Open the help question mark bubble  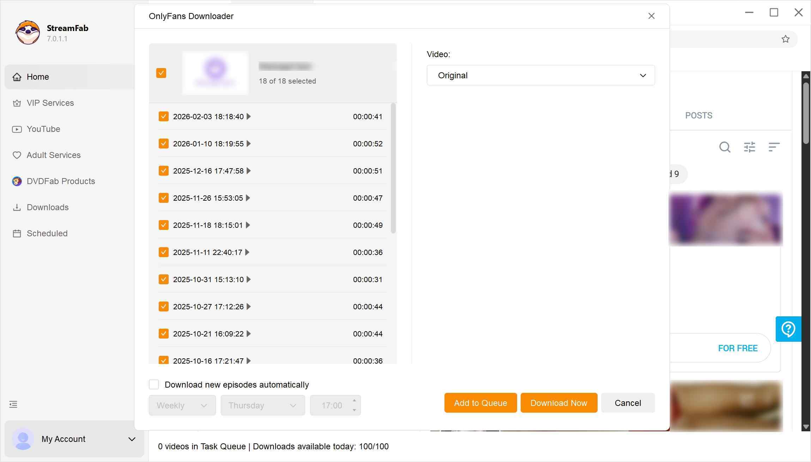point(789,329)
